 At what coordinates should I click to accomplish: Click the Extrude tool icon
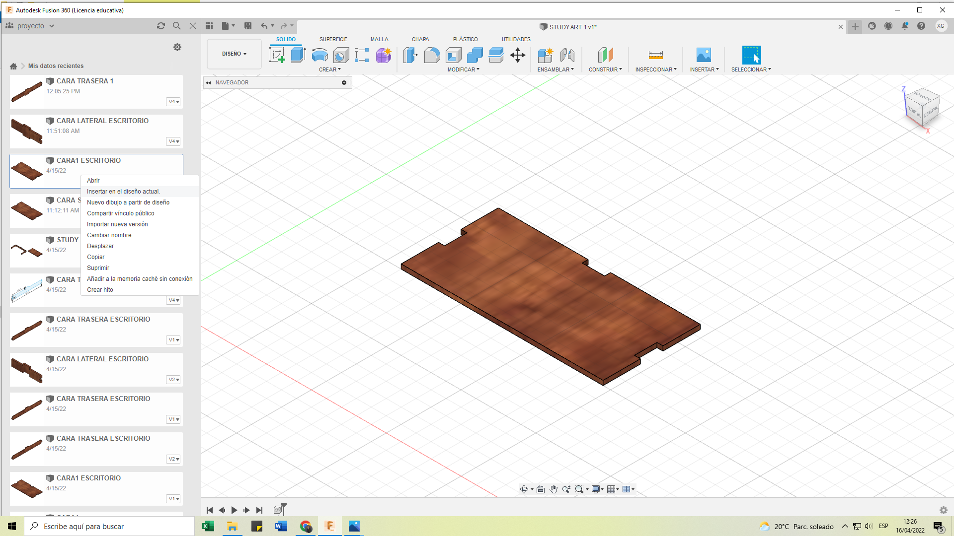pyautogui.click(x=298, y=55)
